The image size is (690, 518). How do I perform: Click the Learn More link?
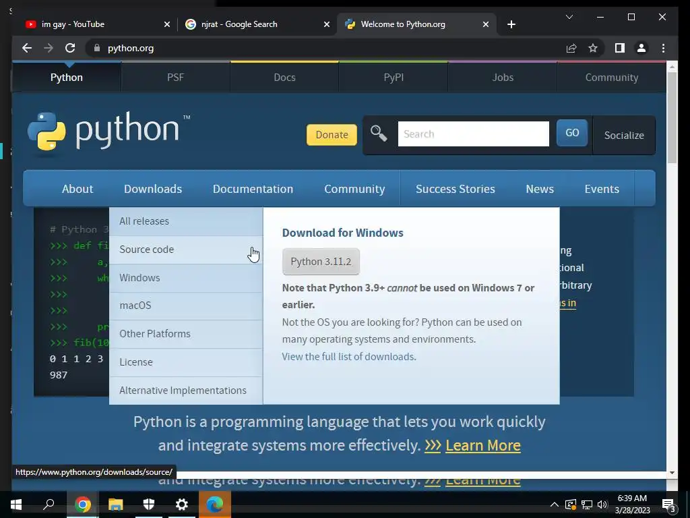(x=482, y=445)
